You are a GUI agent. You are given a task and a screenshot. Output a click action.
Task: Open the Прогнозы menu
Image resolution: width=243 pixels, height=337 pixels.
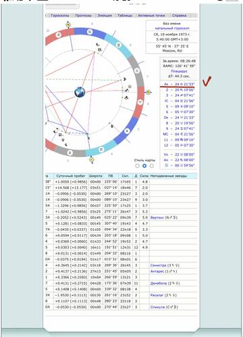pos(84,16)
